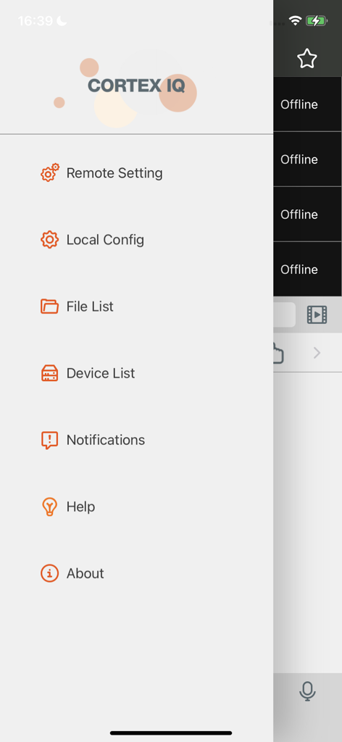Tap the battery charging indicator
This screenshot has width=342, height=742.
pos(316,21)
